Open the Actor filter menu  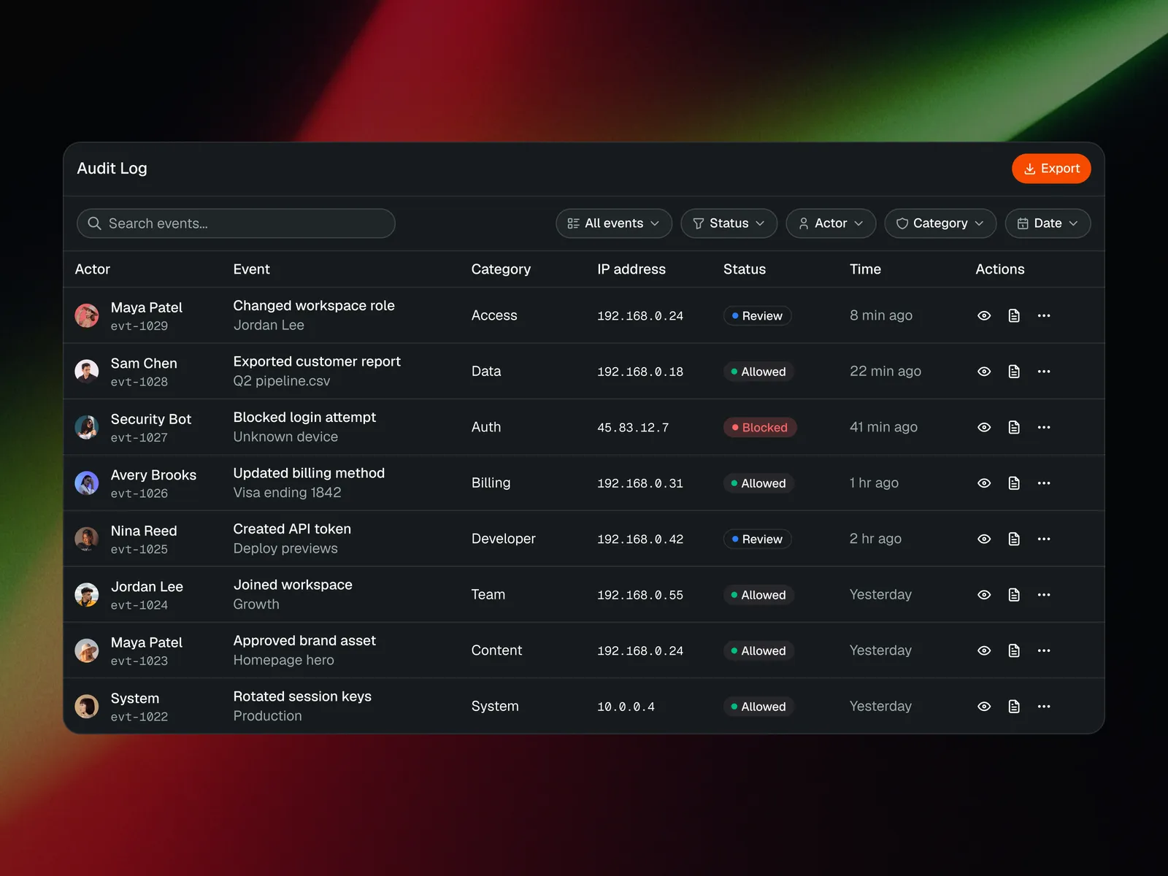coord(830,223)
